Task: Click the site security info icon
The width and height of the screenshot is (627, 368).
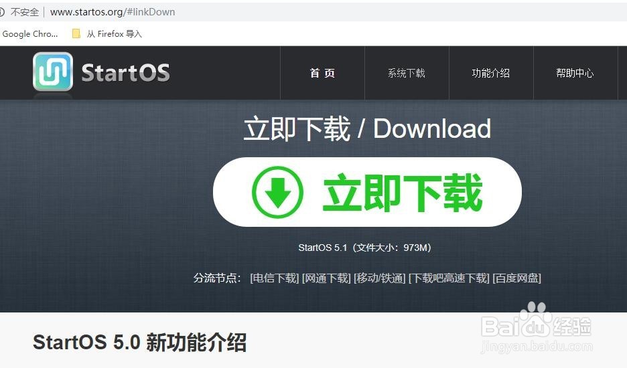Action: pos(1,12)
